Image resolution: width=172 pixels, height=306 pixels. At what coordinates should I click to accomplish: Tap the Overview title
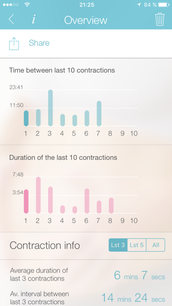point(86,20)
